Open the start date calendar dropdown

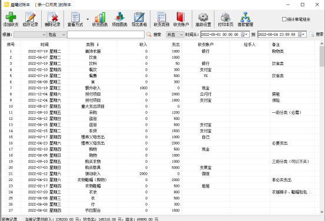click(244, 35)
